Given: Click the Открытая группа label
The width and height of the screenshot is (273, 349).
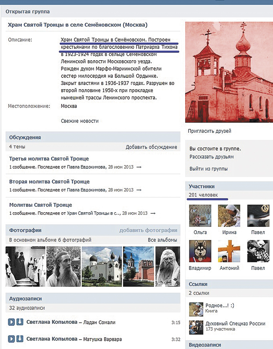Looking at the screenshot, I should coord(28,11).
